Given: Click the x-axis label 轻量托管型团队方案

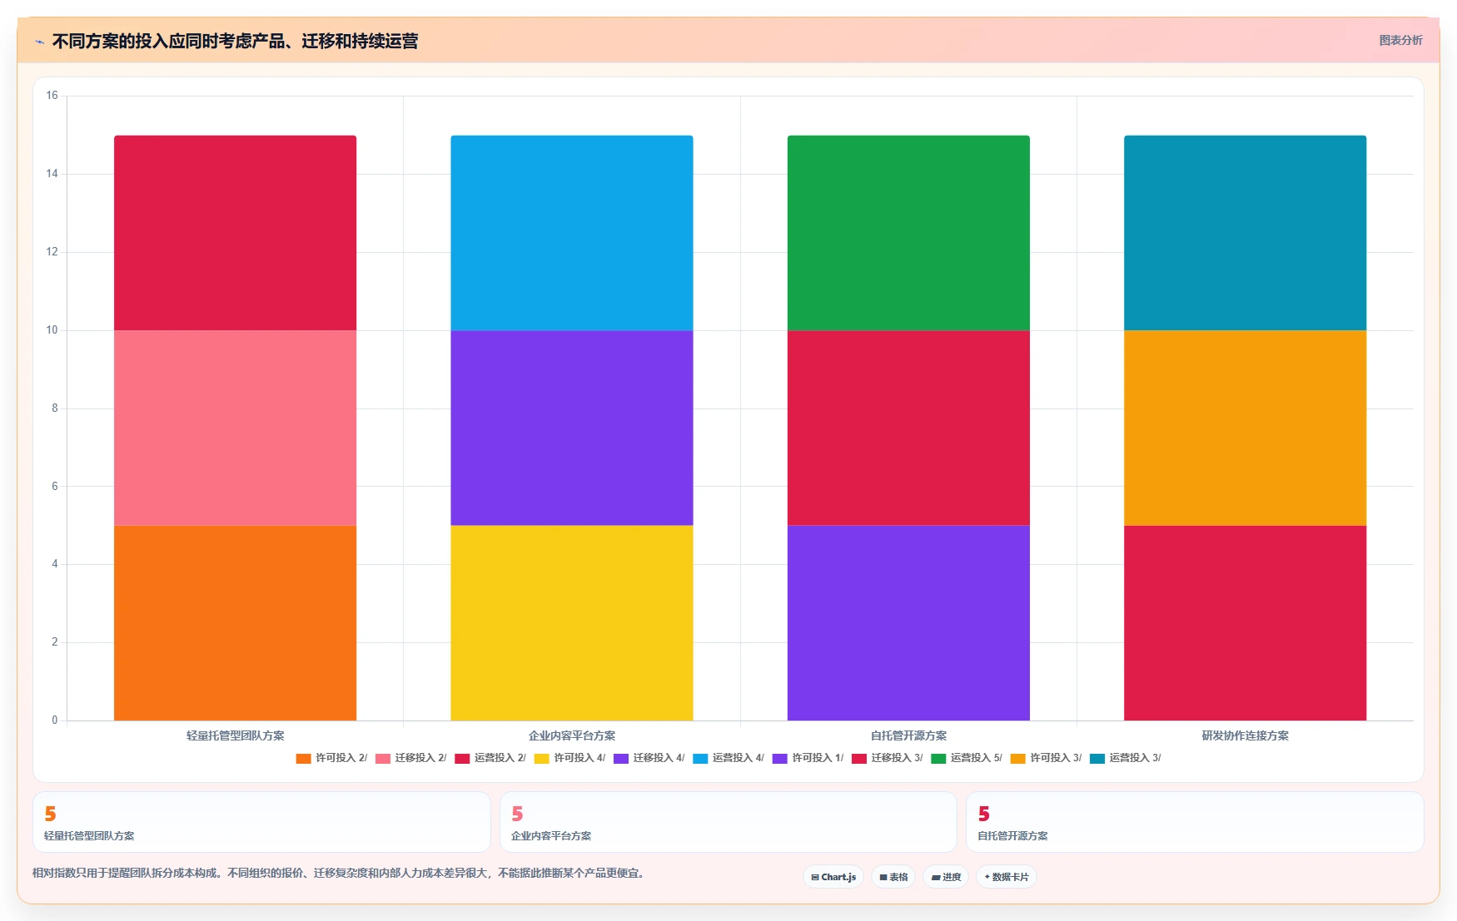Looking at the screenshot, I should [x=235, y=735].
